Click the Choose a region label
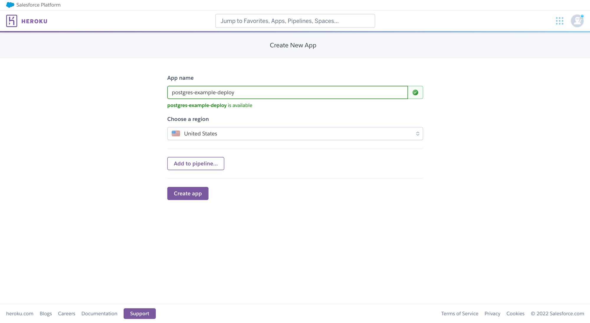The image size is (590, 323). (188, 119)
